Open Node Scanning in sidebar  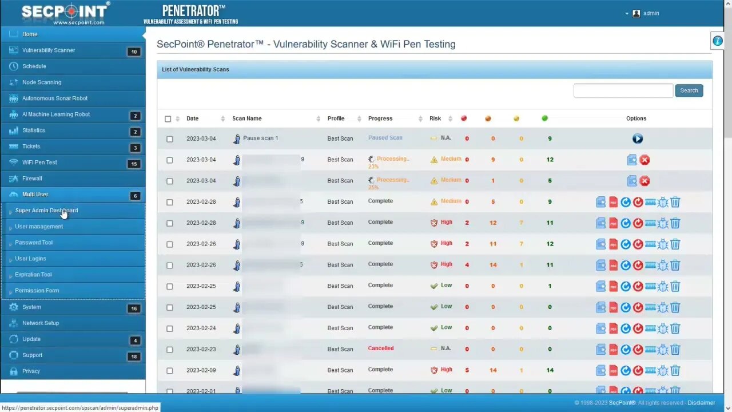[x=73, y=82]
